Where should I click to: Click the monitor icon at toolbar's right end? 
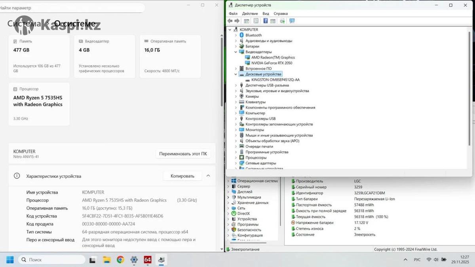pyautogui.click(x=292, y=21)
